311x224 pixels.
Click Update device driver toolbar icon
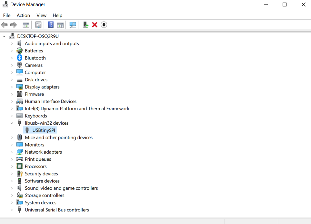(x=85, y=25)
